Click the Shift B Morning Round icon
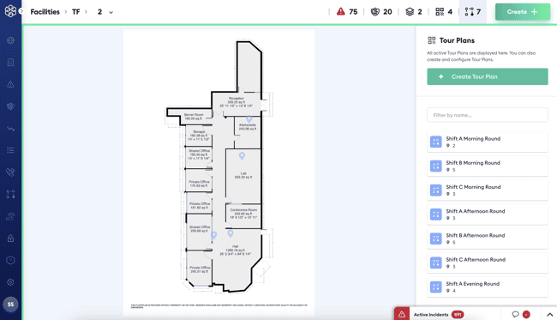This screenshot has width=557, height=320. [436, 166]
